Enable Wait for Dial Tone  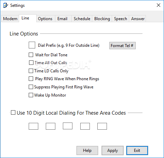click(31, 55)
